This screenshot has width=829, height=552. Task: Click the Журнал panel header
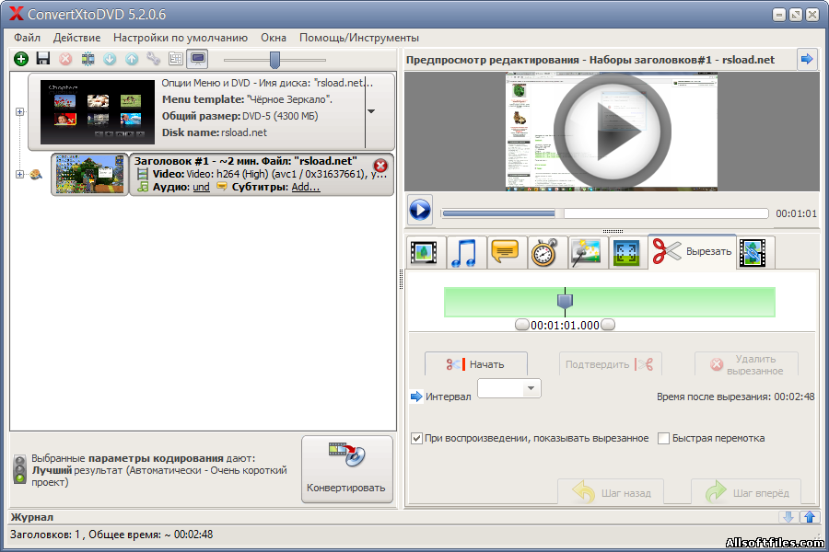pos(31,517)
